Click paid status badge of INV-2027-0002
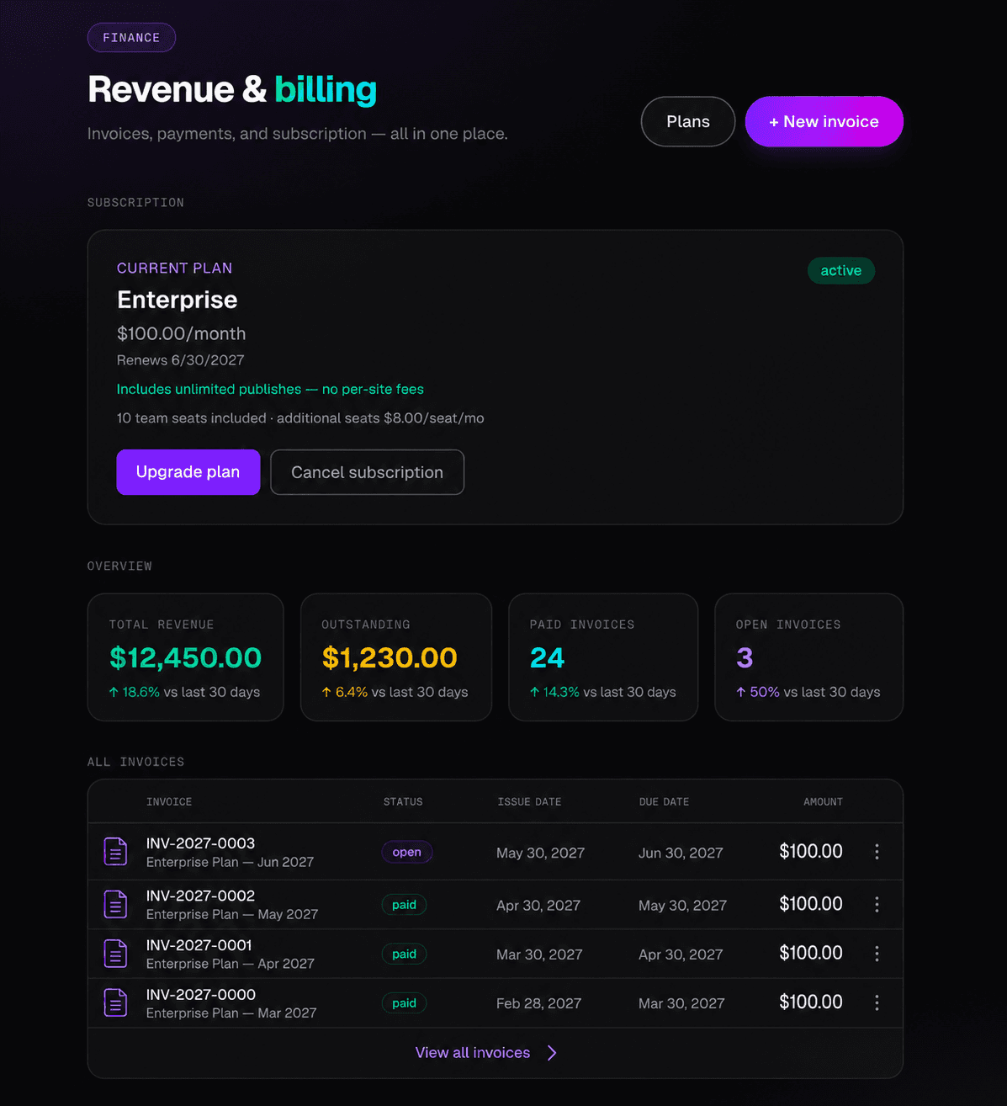The width and height of the screenshot is (1007, 1106). coord(405,905)
